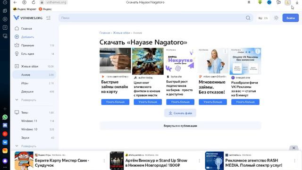Select Игры subcategory
The image size is (302, 170).
(x=34, y=83)
